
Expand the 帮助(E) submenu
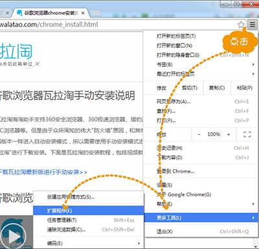tap(201, 204)
